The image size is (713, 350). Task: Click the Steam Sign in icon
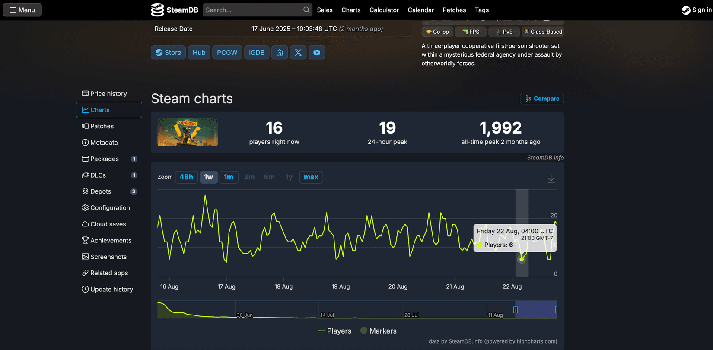(686, 10)
